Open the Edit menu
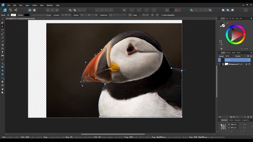Screen dimensions: 253x142 (x=15, y=5)
